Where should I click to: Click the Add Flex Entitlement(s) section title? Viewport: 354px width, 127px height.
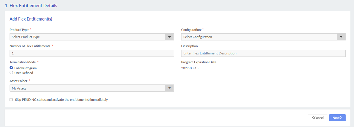point(31,19)
